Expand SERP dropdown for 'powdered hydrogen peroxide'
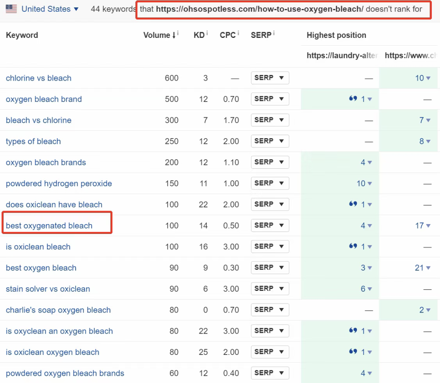440x383 pixels. click(x=270, y=183)
